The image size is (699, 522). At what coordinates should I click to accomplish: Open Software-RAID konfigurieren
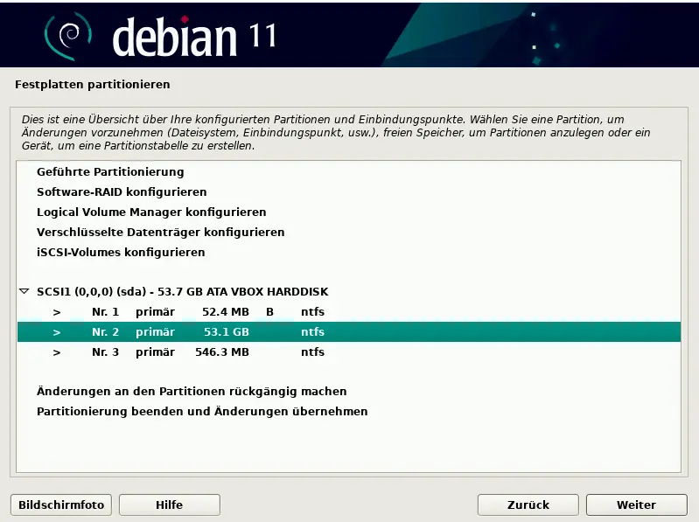349,192
